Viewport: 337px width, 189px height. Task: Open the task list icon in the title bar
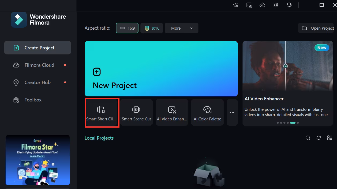tap(249, 5)
